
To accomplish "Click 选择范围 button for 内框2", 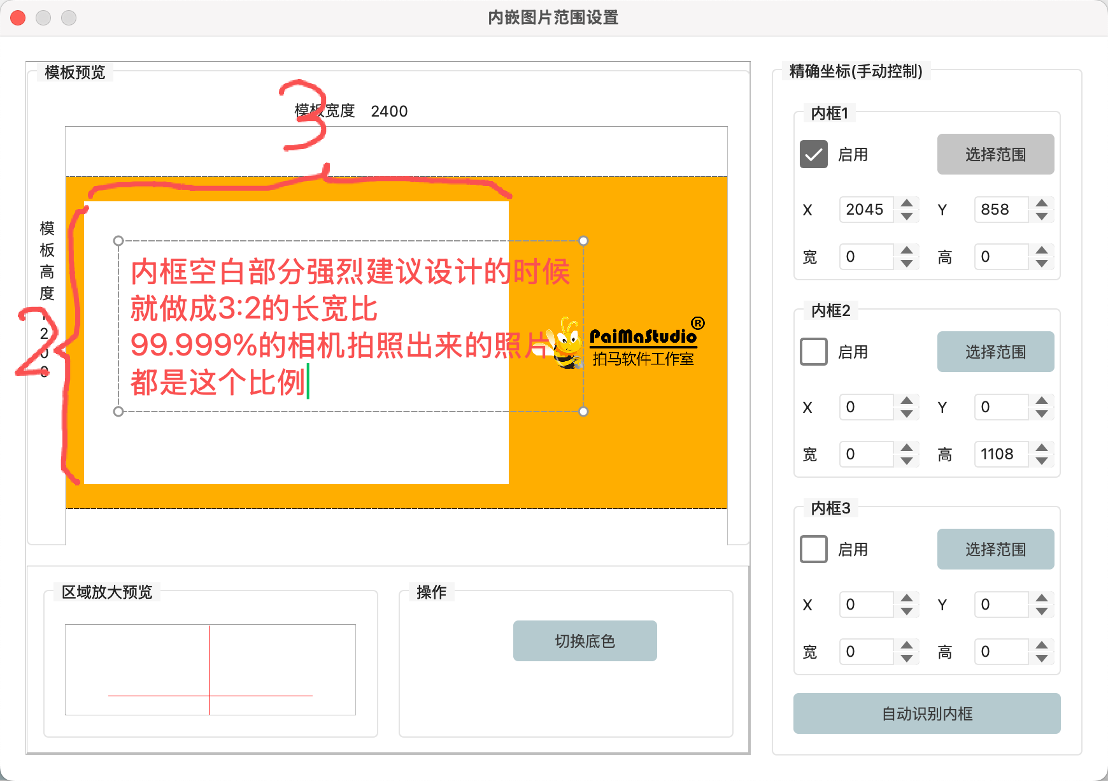I will point(995,352).
